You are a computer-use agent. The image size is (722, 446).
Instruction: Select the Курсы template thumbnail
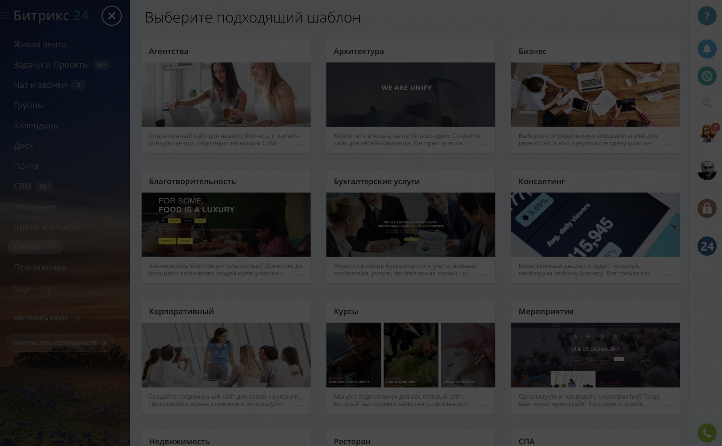pyautogui.click(x=411, y=355)
